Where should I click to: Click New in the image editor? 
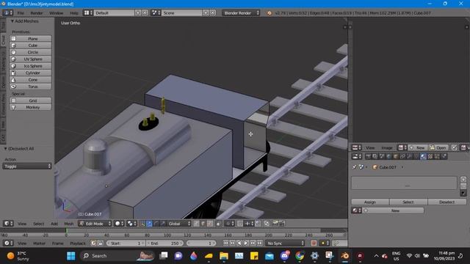click(x=417, y=148)
